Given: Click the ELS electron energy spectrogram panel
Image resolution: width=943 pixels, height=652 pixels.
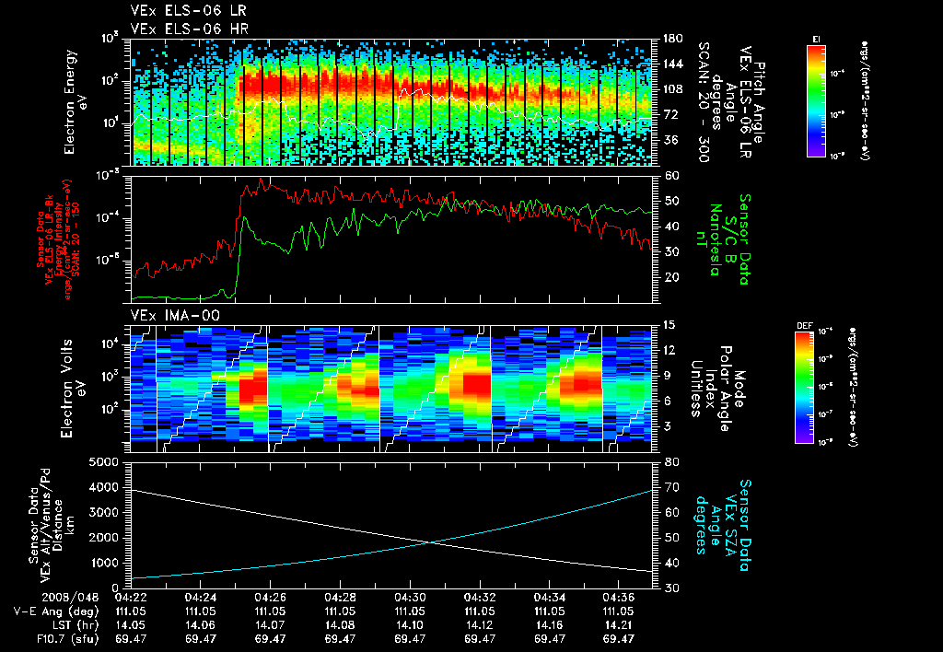Looking at the screenshot, I should coord(391,102).
